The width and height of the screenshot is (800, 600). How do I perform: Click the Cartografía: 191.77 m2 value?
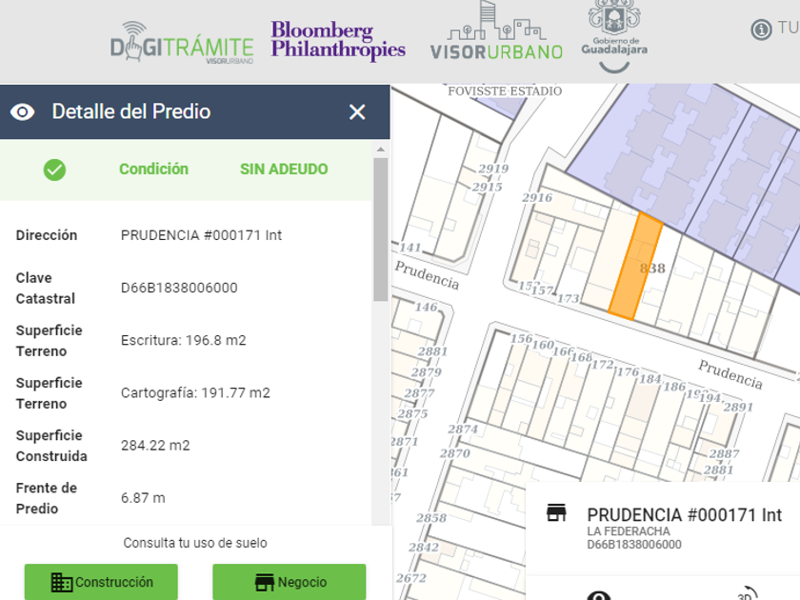tap(195, 392)
